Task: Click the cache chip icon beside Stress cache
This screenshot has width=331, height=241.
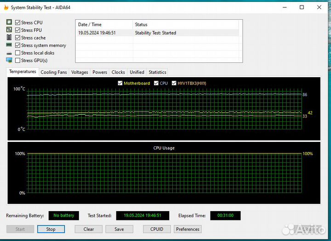Action: (9, 37)
